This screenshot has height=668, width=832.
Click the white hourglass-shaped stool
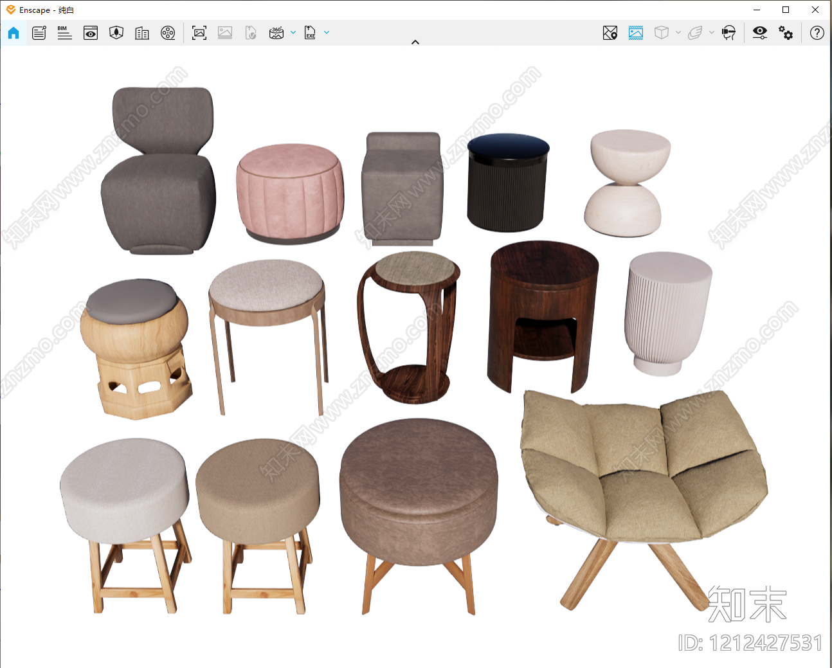tap(627, 183)
